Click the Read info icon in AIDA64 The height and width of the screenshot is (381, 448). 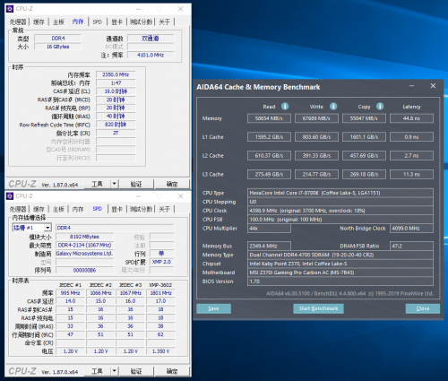pyautogui.click(x=285, y=107)
